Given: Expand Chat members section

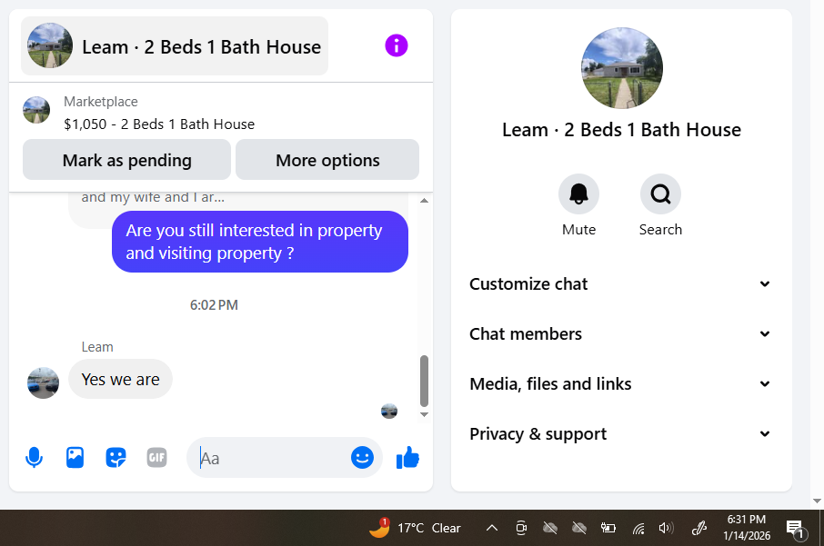Looking at the screenshot, I should pos(620,334).
